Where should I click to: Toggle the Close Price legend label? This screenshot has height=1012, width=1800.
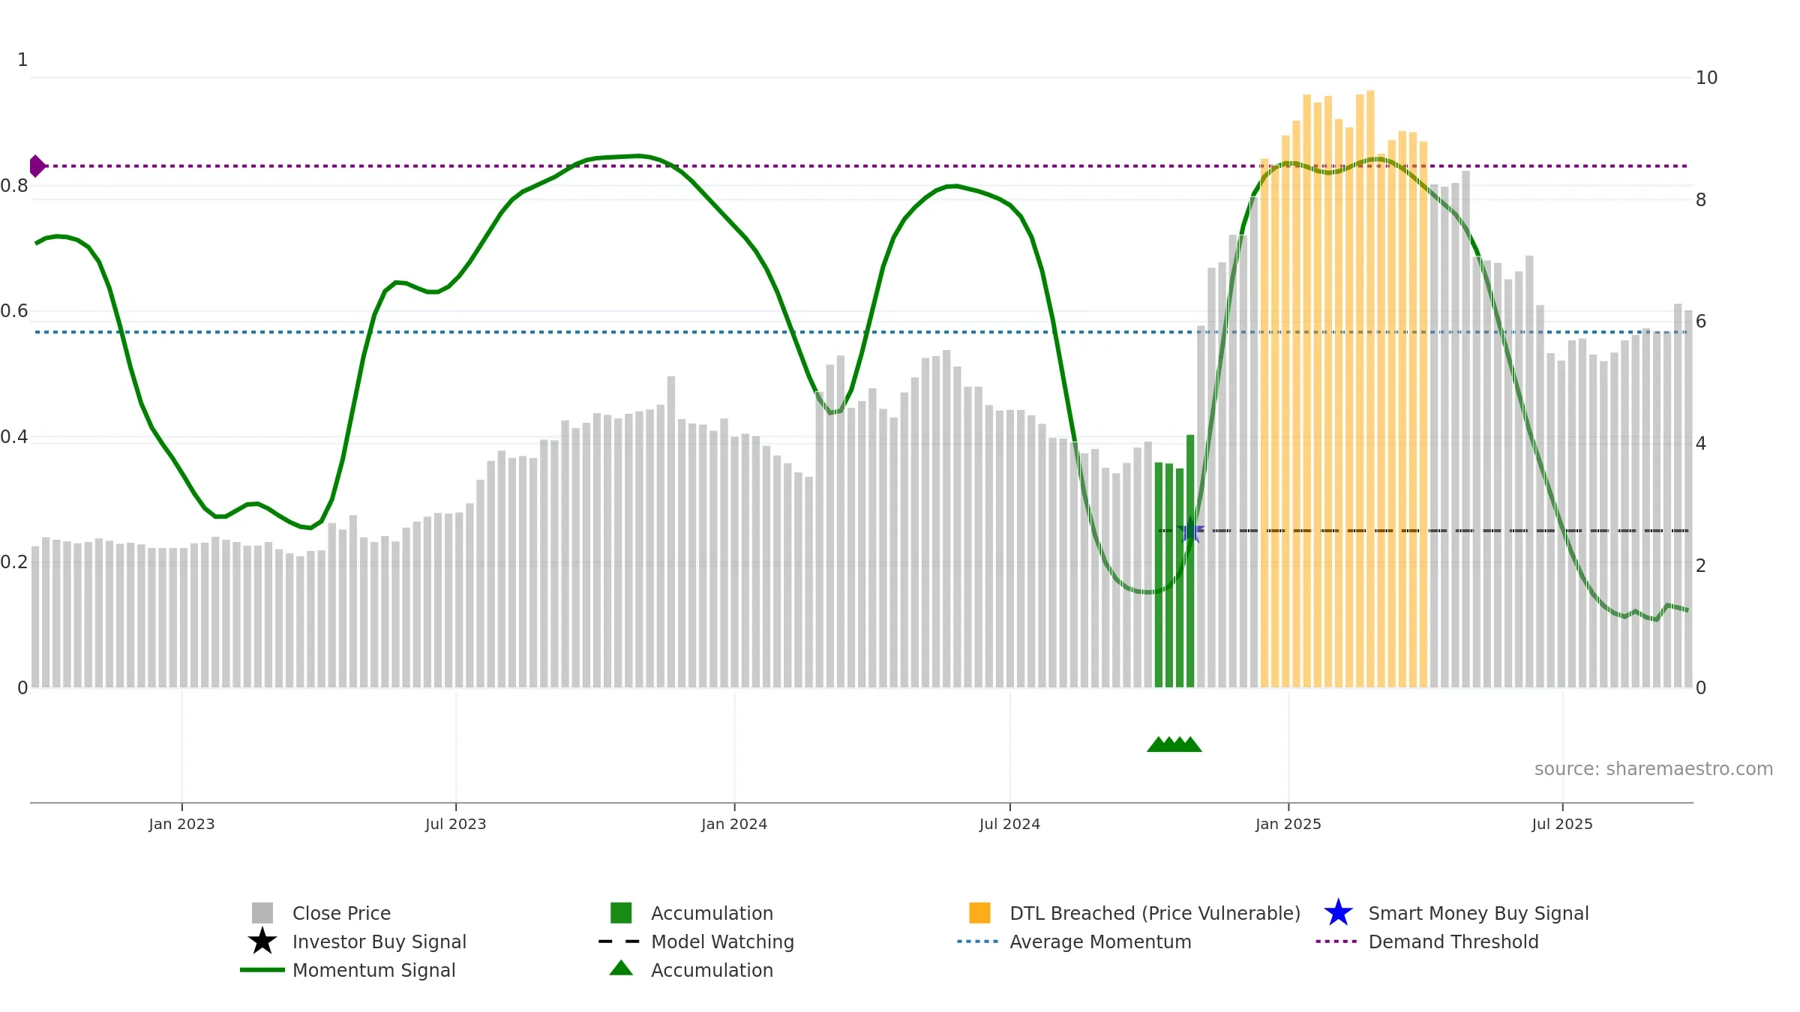tap(341, 912)
